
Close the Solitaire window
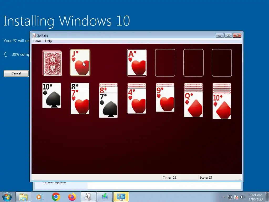[x=237, y=36]
